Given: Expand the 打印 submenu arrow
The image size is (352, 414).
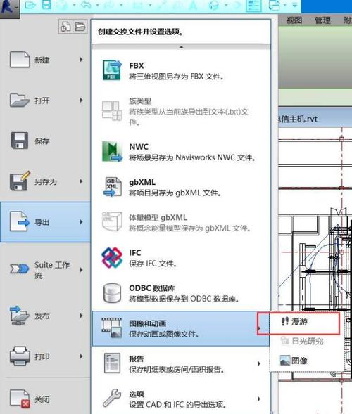Looking at the screenshot, I should [81, 356].
